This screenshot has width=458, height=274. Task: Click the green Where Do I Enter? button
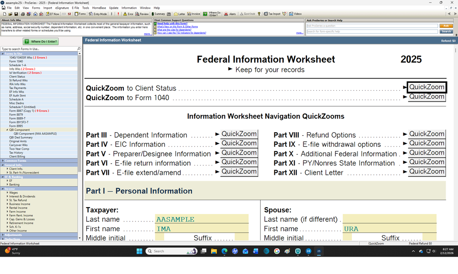[x=41, y=42]
